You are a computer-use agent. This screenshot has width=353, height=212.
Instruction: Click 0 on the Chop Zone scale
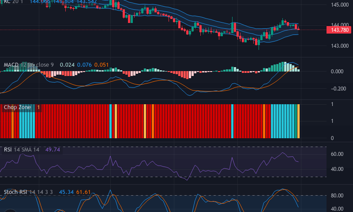332,138
